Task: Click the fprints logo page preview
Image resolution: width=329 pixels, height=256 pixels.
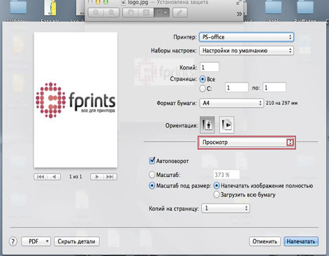Action: 75,100
